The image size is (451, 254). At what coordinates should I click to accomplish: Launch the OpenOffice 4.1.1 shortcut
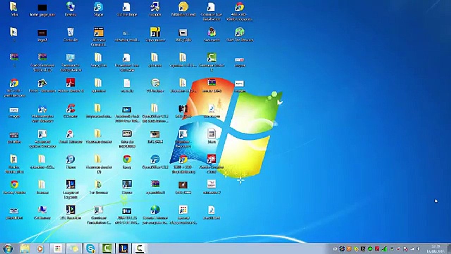[x=155, y=162]
